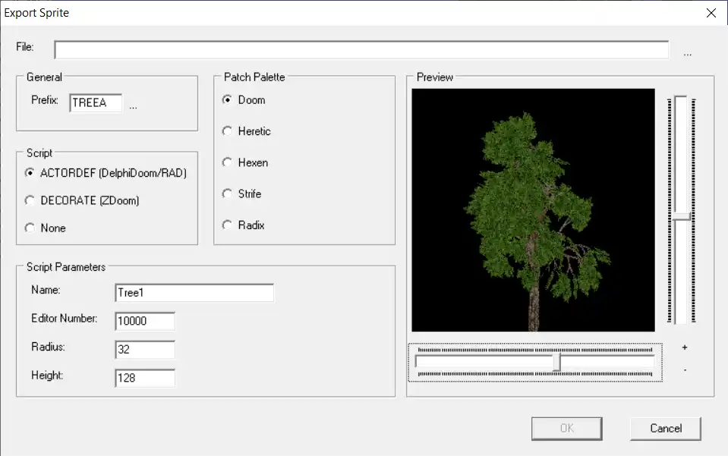Click the Cancel button
This screenshot has width=728, height=456.
tap(665, 428)
